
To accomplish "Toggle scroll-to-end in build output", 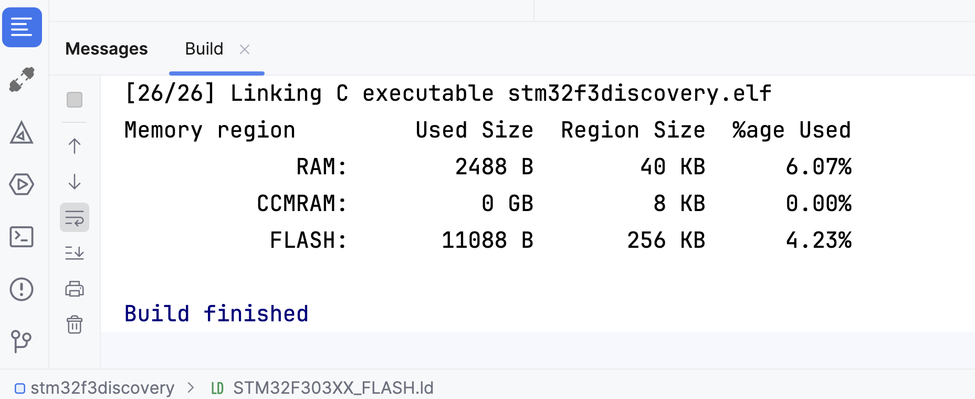I will [x=75, y=253].
